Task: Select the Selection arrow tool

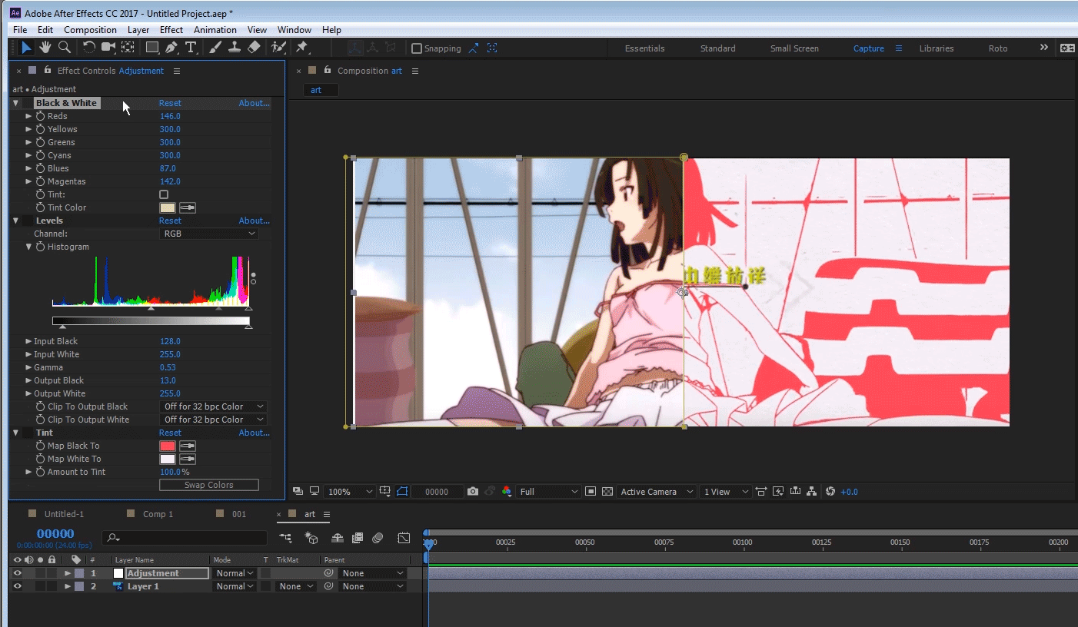Action: 26,48
